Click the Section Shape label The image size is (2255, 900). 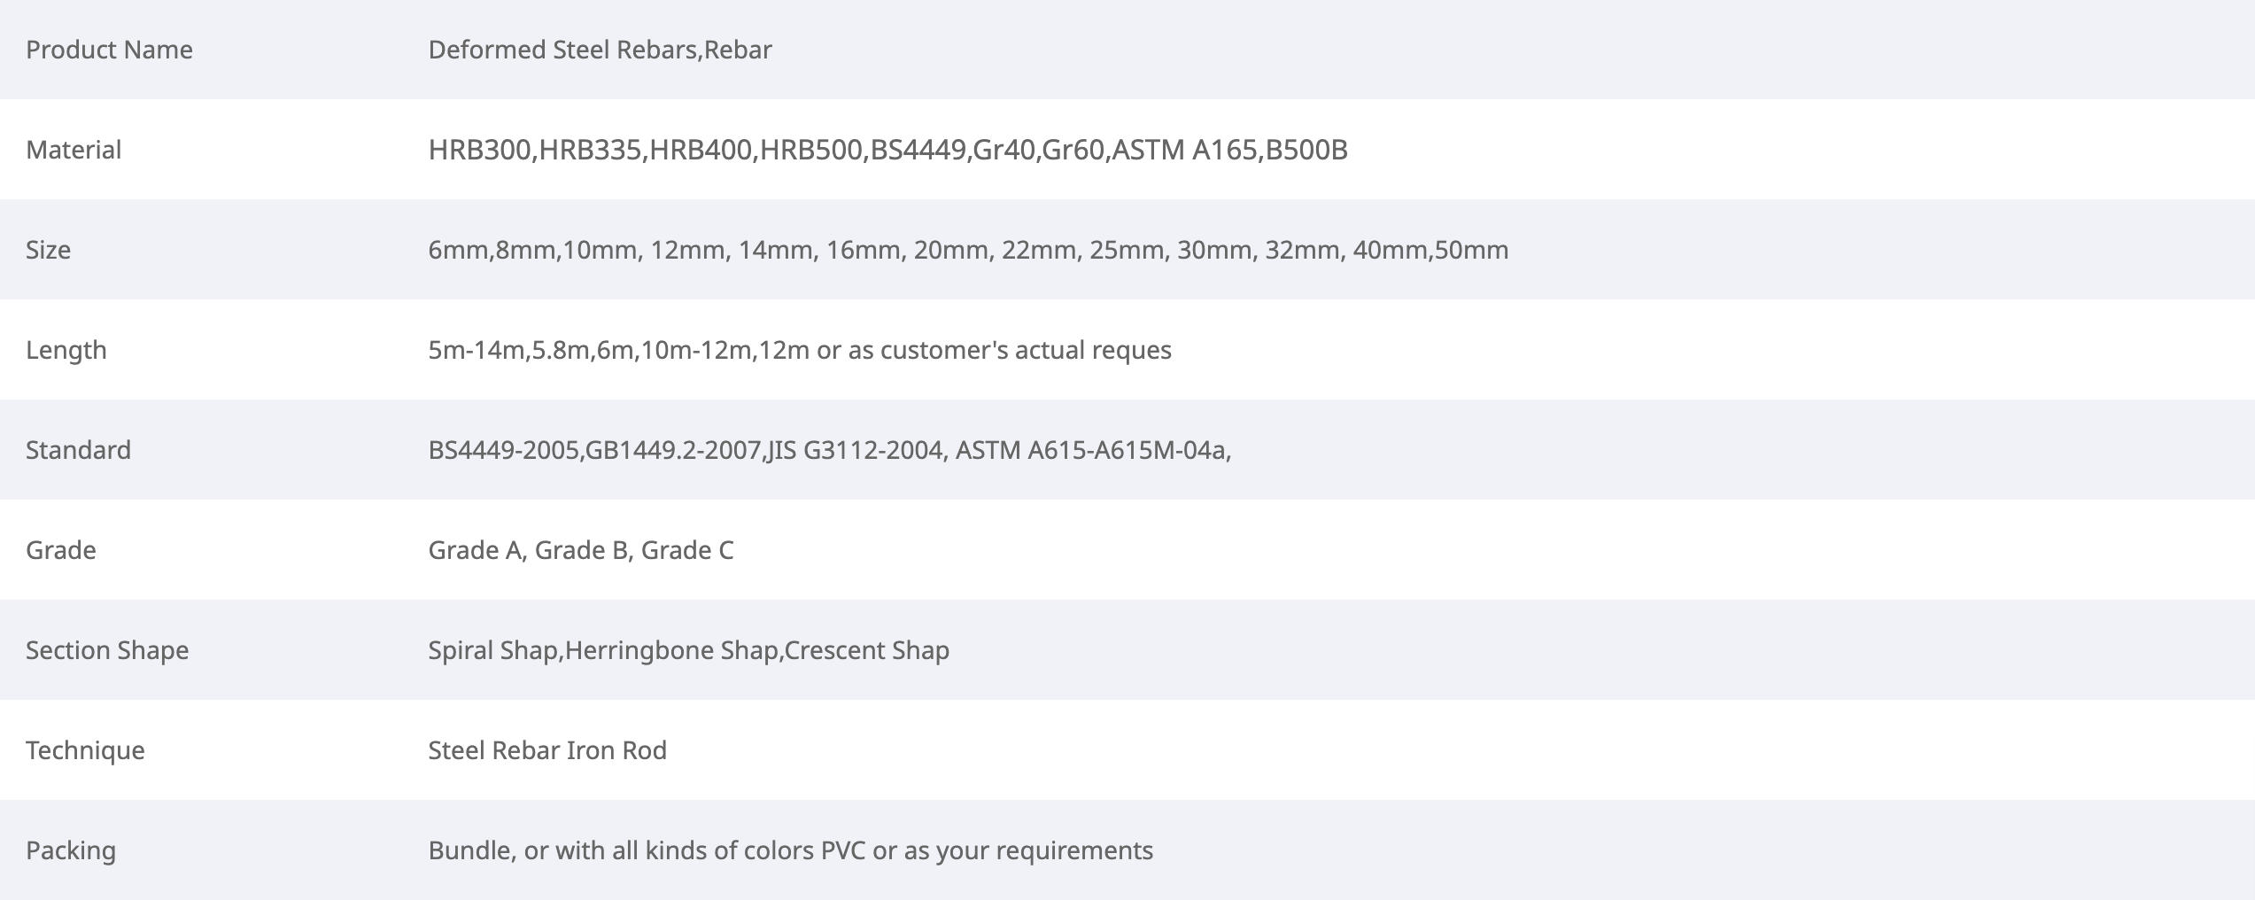coord(107,650)
